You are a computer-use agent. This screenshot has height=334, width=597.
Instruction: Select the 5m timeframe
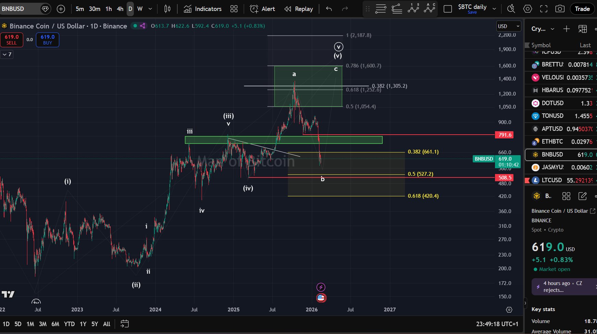[x=80, y=9]
